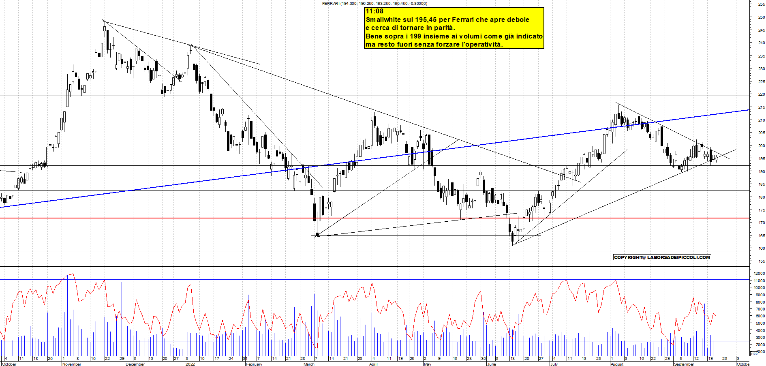Click the December month label
This screenshot has width=766, height=366.
point(135,364)
